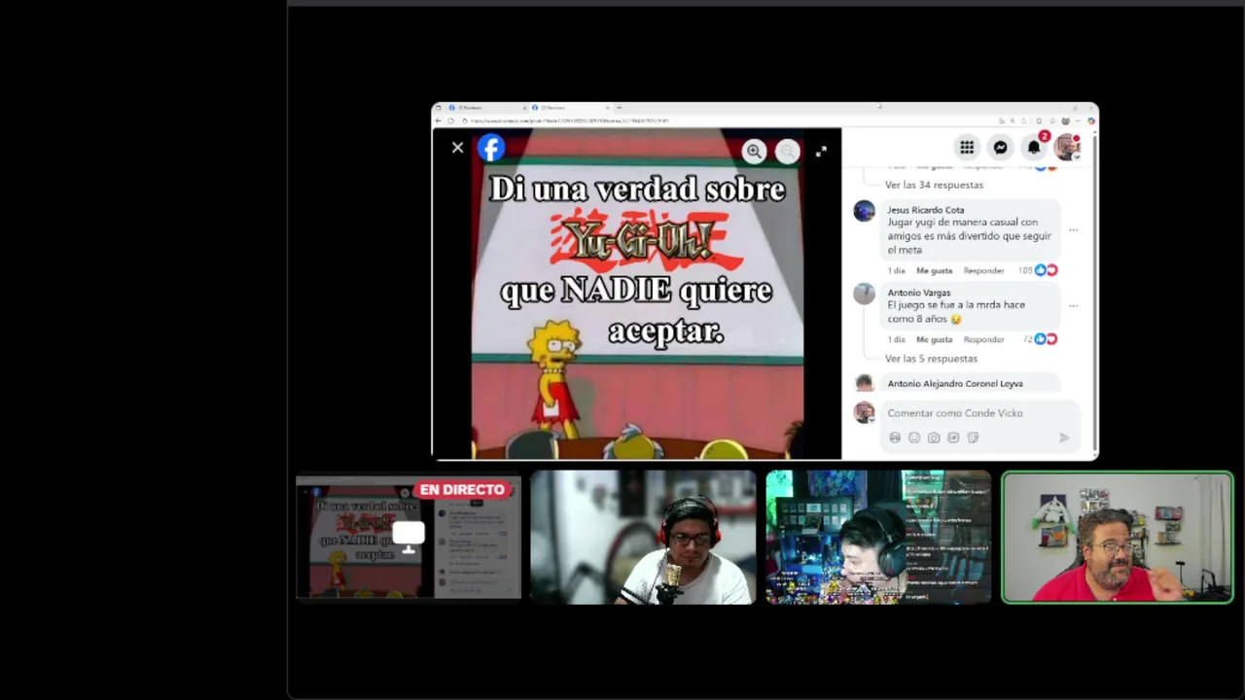This screenshot has width=1245, height=700.
Task: Zoom out on the photo
Action: click(x=787, y=151)
